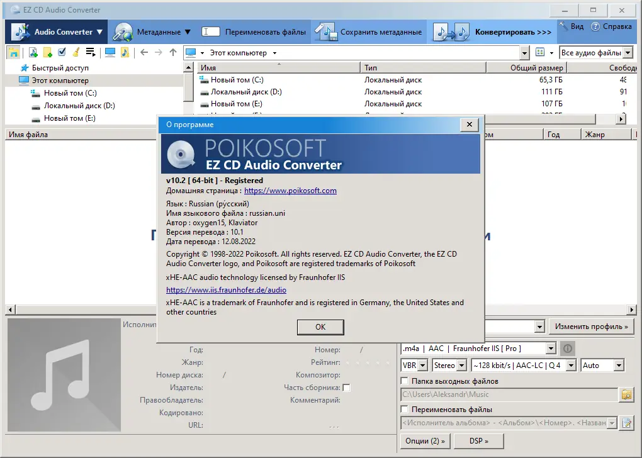The width and height of the screenshot is (642, 458).
Task: Click scroll-up arrow of folder tree scrollbar
Action: click(x=188, y=67)
